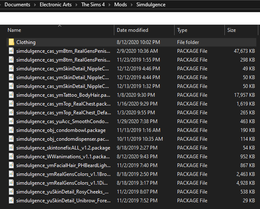Click the file icon for simdulgence_skintonefixALL_v1.2.package

pyautogui.click(x=11, y=148)
